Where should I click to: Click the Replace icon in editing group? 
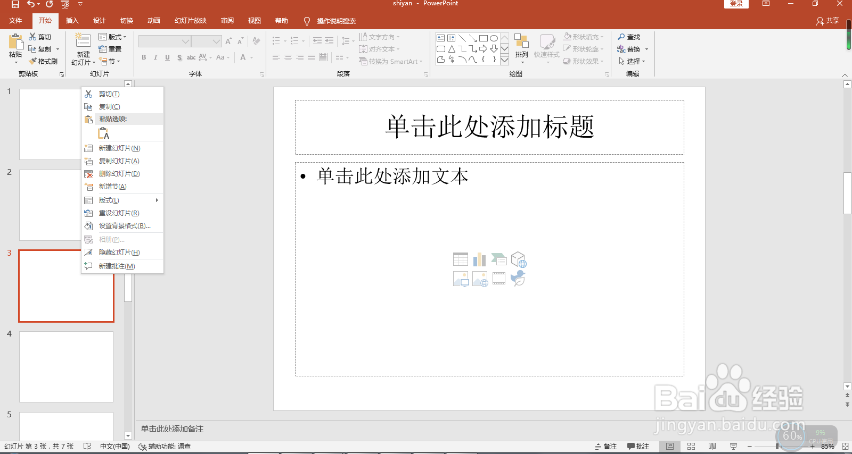[621, 49]
